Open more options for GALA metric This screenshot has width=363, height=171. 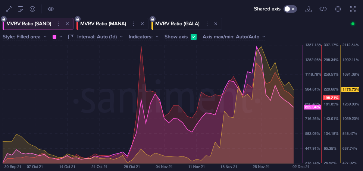[207, 23]
